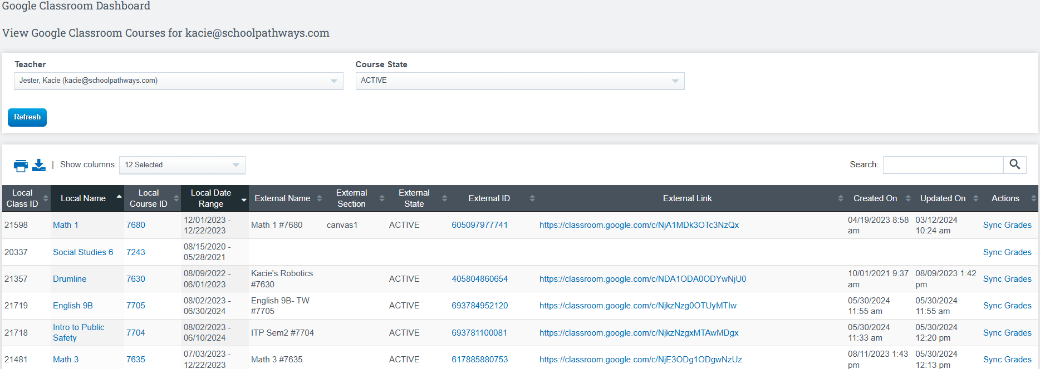Open local course ID 7680
The image size is (1040, 369).
click(x=136, y=225)
